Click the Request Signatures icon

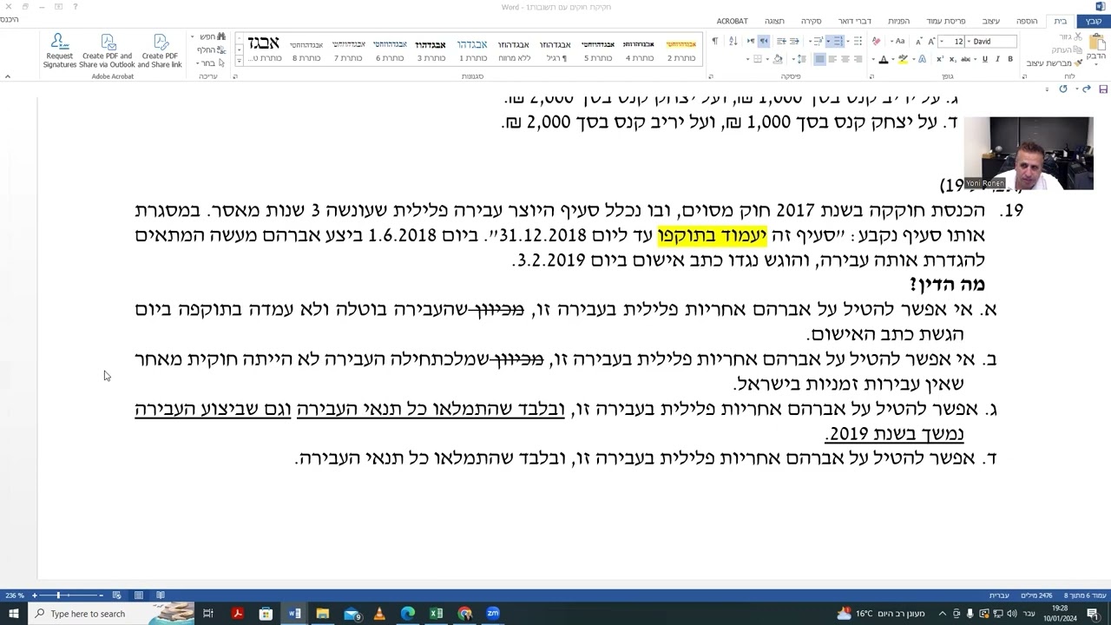coord(59,41)
